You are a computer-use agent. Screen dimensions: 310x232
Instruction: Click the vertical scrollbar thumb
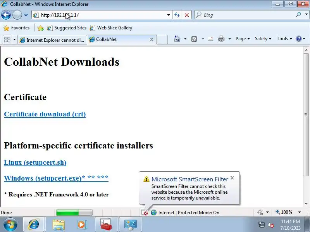pos(306,115)
